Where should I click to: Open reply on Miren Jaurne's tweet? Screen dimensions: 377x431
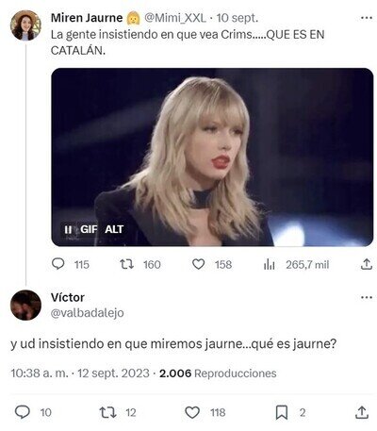click(x=58, y=264)
